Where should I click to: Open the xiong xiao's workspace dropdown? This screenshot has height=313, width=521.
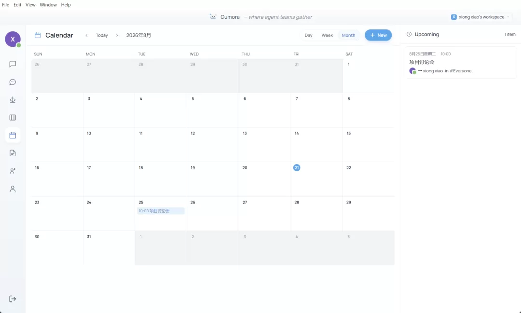[480, 17]
